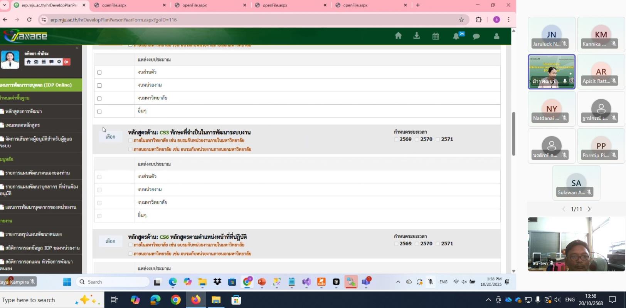Switch to the erp.mju.ac.th browser tab
This screenshot has height=308, width=626.
(48, 5)
